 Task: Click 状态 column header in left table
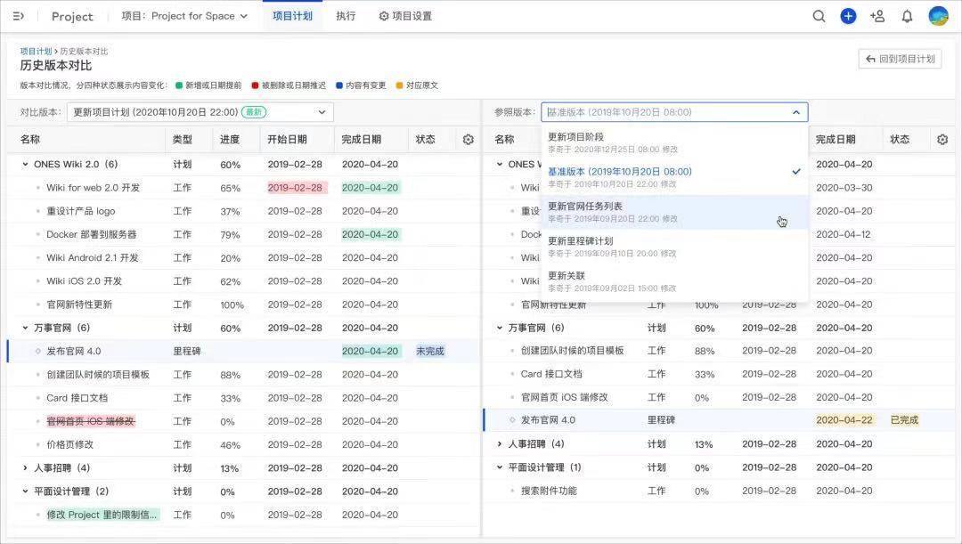(425, 140)
